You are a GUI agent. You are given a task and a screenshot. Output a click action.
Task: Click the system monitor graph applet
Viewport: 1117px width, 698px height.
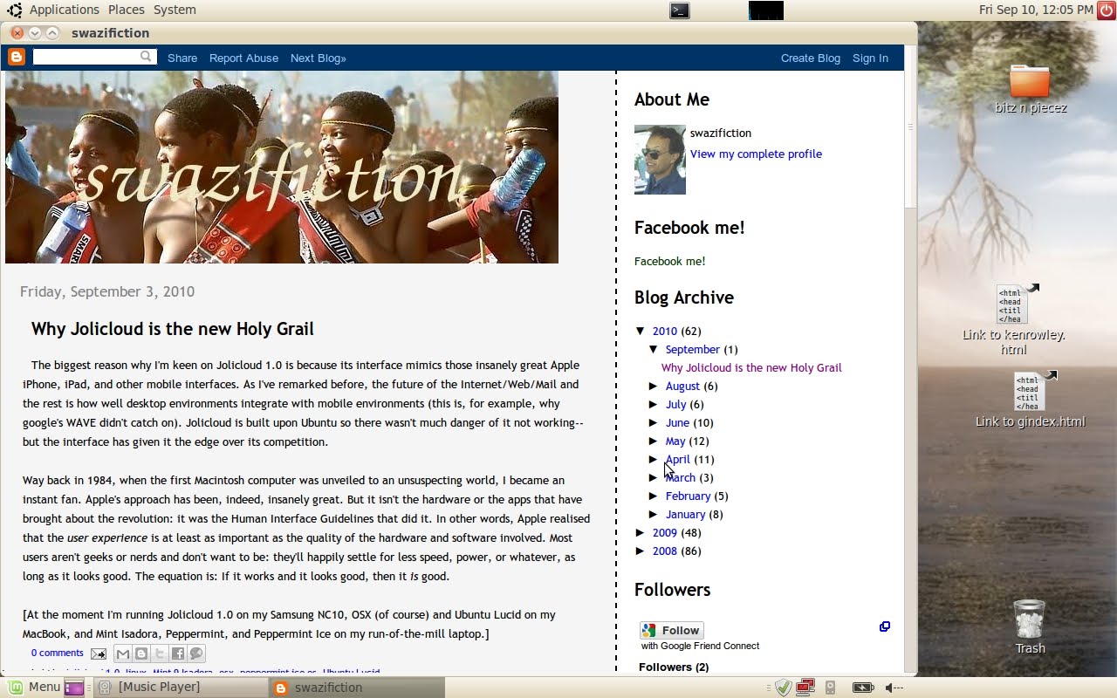click(x=766, y=10)
